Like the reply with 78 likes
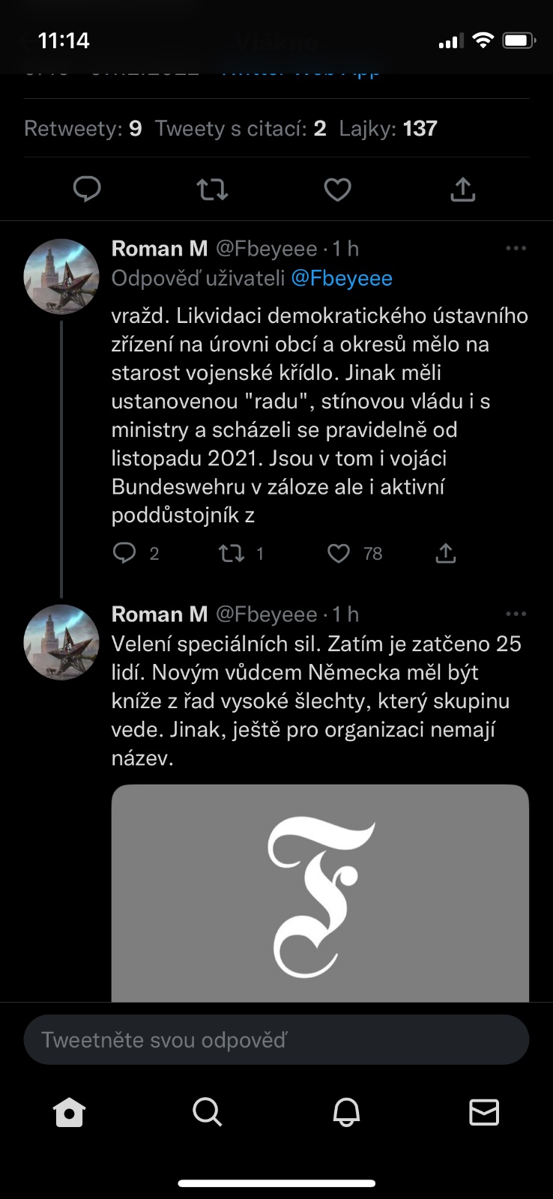This screenshot has height=1199, width=553. (x=339, y=553)
